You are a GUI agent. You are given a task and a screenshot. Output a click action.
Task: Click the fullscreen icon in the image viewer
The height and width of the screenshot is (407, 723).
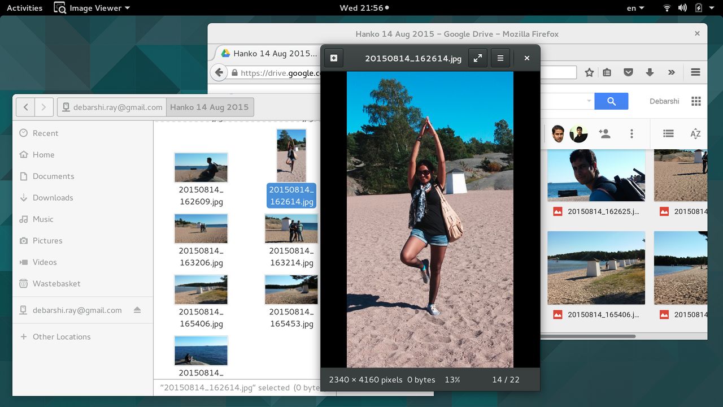coord(478,58)
